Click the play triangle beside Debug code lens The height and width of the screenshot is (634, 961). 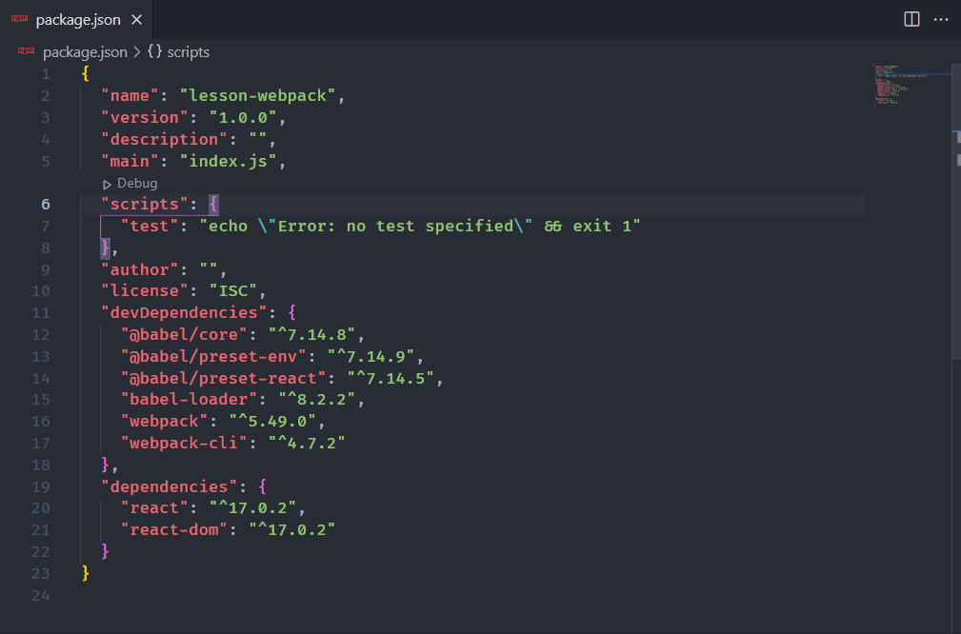pyautogui.click(x=106, y=183)
